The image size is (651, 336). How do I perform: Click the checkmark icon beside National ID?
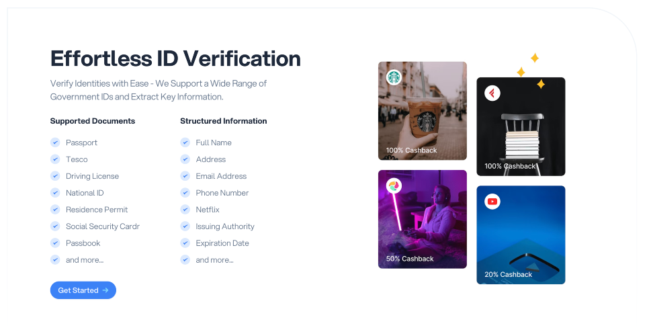point(55,193)
